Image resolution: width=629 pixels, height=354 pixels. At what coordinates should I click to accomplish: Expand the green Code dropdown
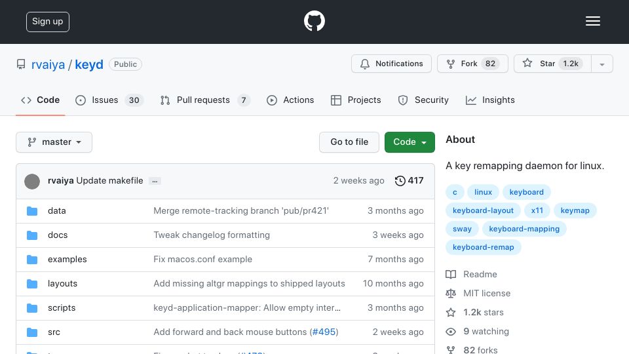tap(410, 142)
